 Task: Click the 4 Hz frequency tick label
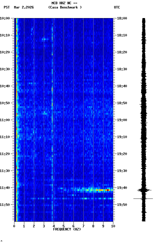[54, 226]
